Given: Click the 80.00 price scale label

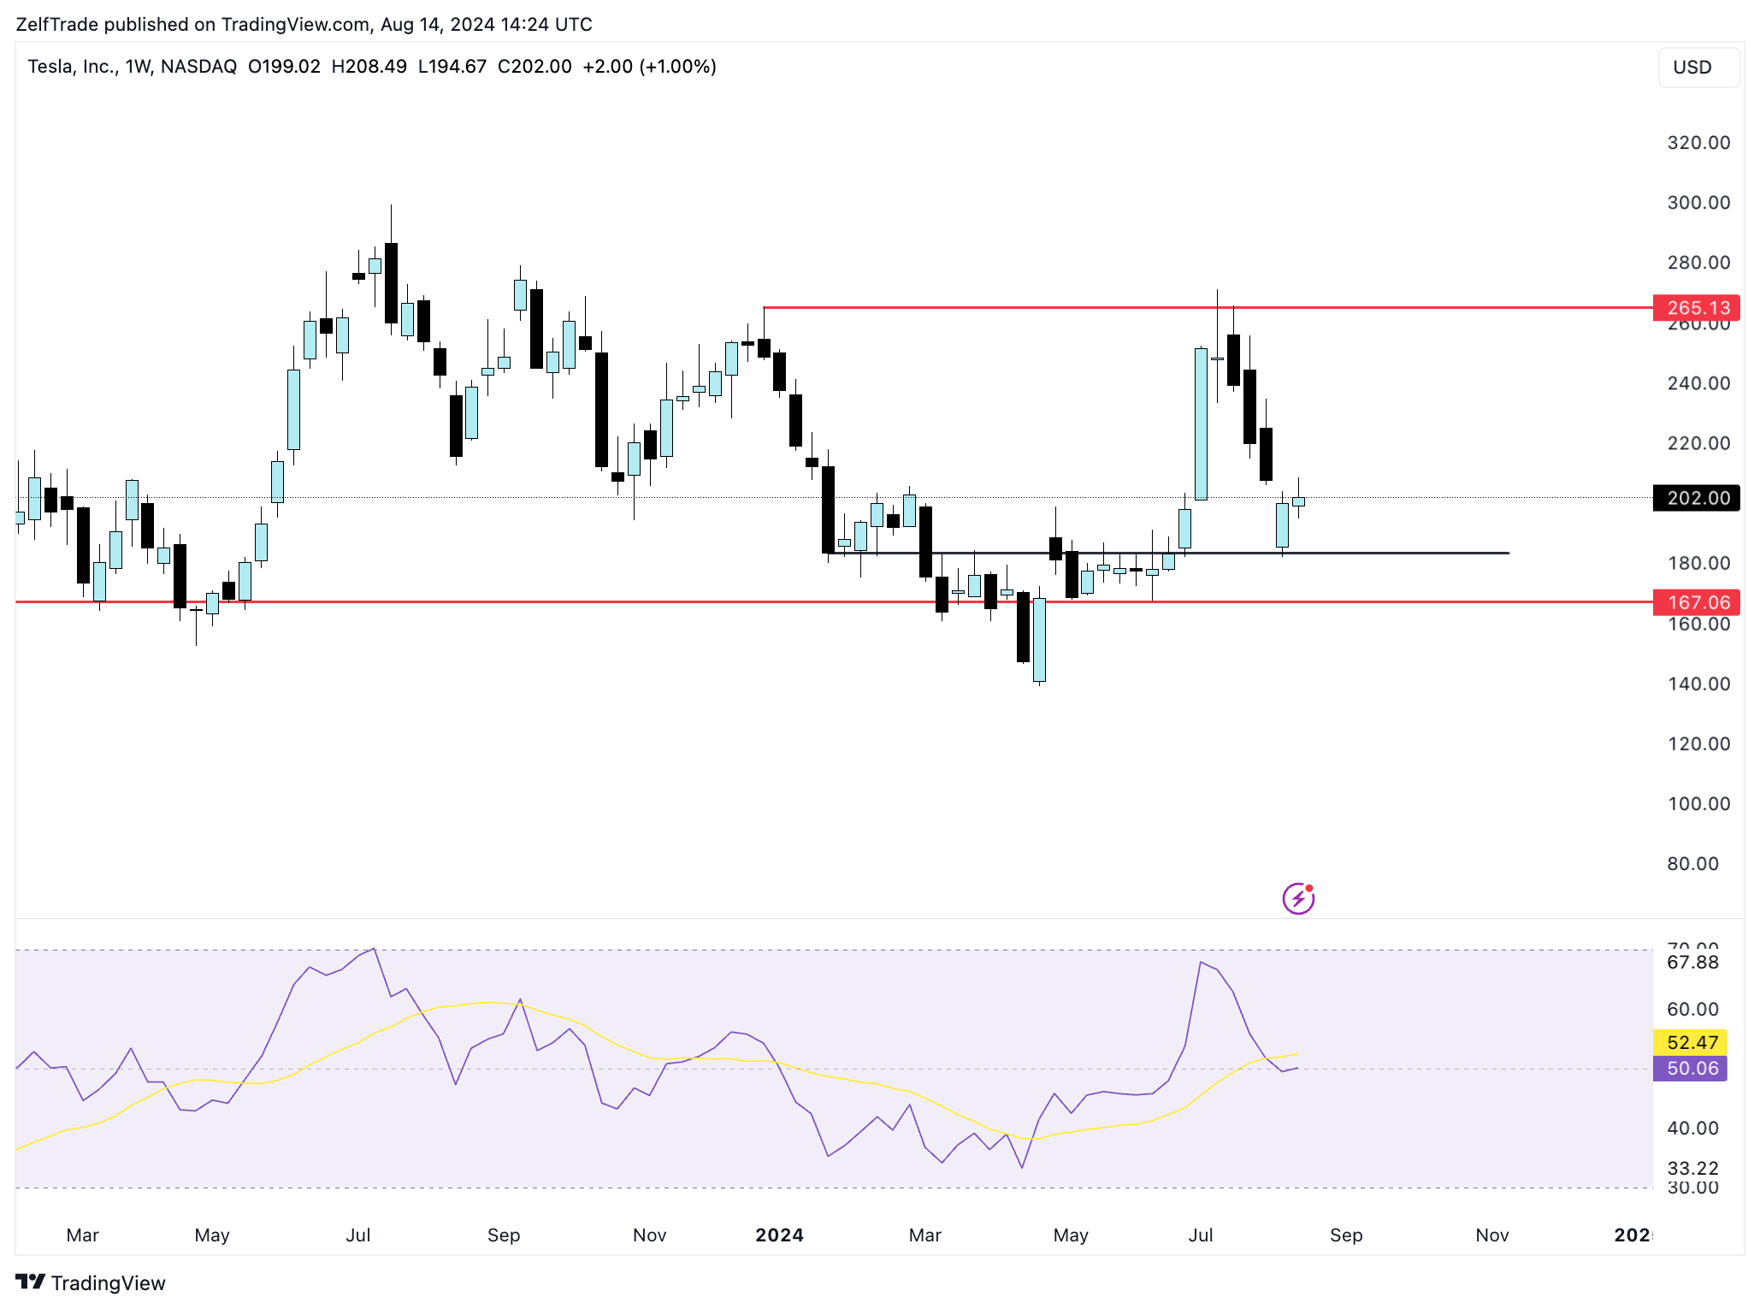Looking at the screenshot, I should (1692, 863).
